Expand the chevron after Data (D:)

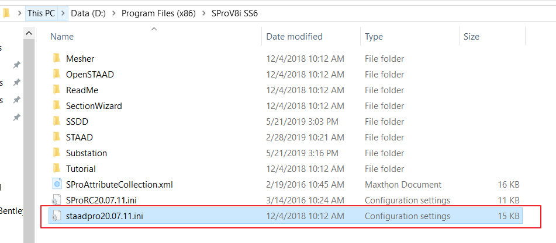114,13
